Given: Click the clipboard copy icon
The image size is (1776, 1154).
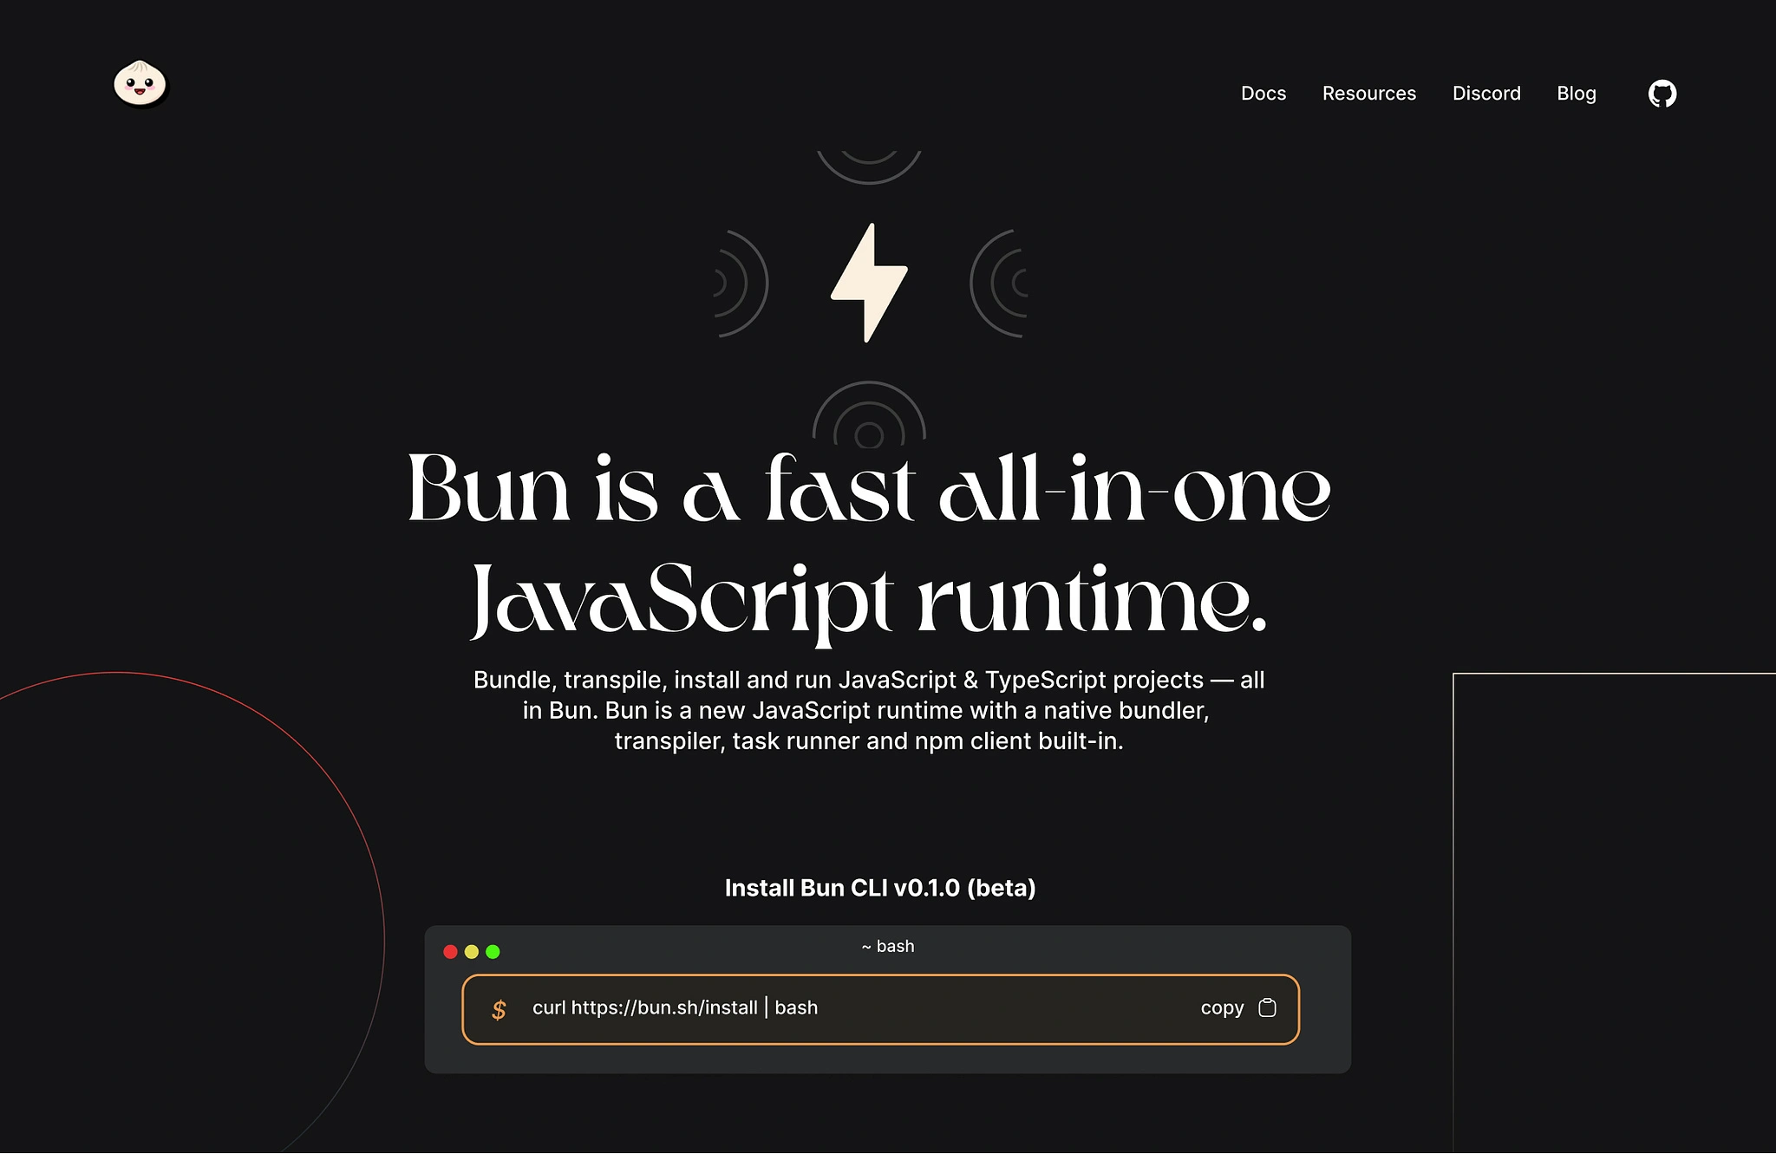Looking at the screenshot, I should click(1267, 1007).
